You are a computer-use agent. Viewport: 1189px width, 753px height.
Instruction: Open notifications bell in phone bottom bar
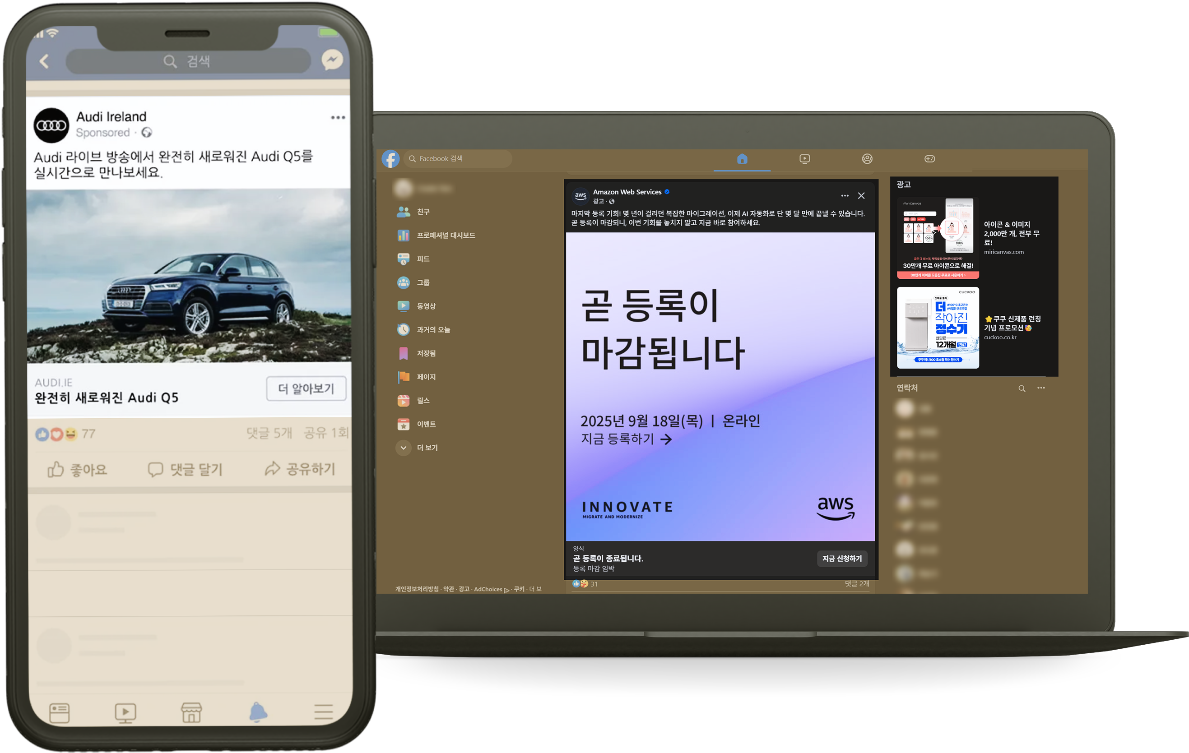pyautogui.click(x=258, y=712)
